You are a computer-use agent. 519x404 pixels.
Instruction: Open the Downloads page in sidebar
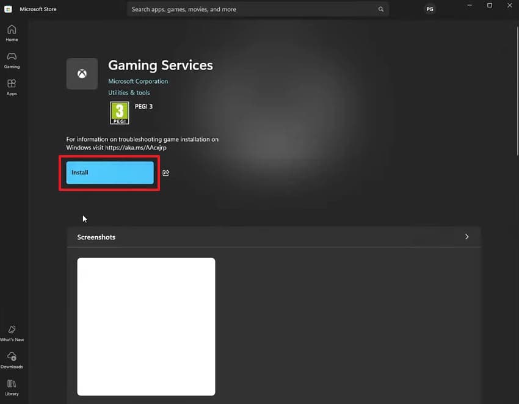click(12, 361)
